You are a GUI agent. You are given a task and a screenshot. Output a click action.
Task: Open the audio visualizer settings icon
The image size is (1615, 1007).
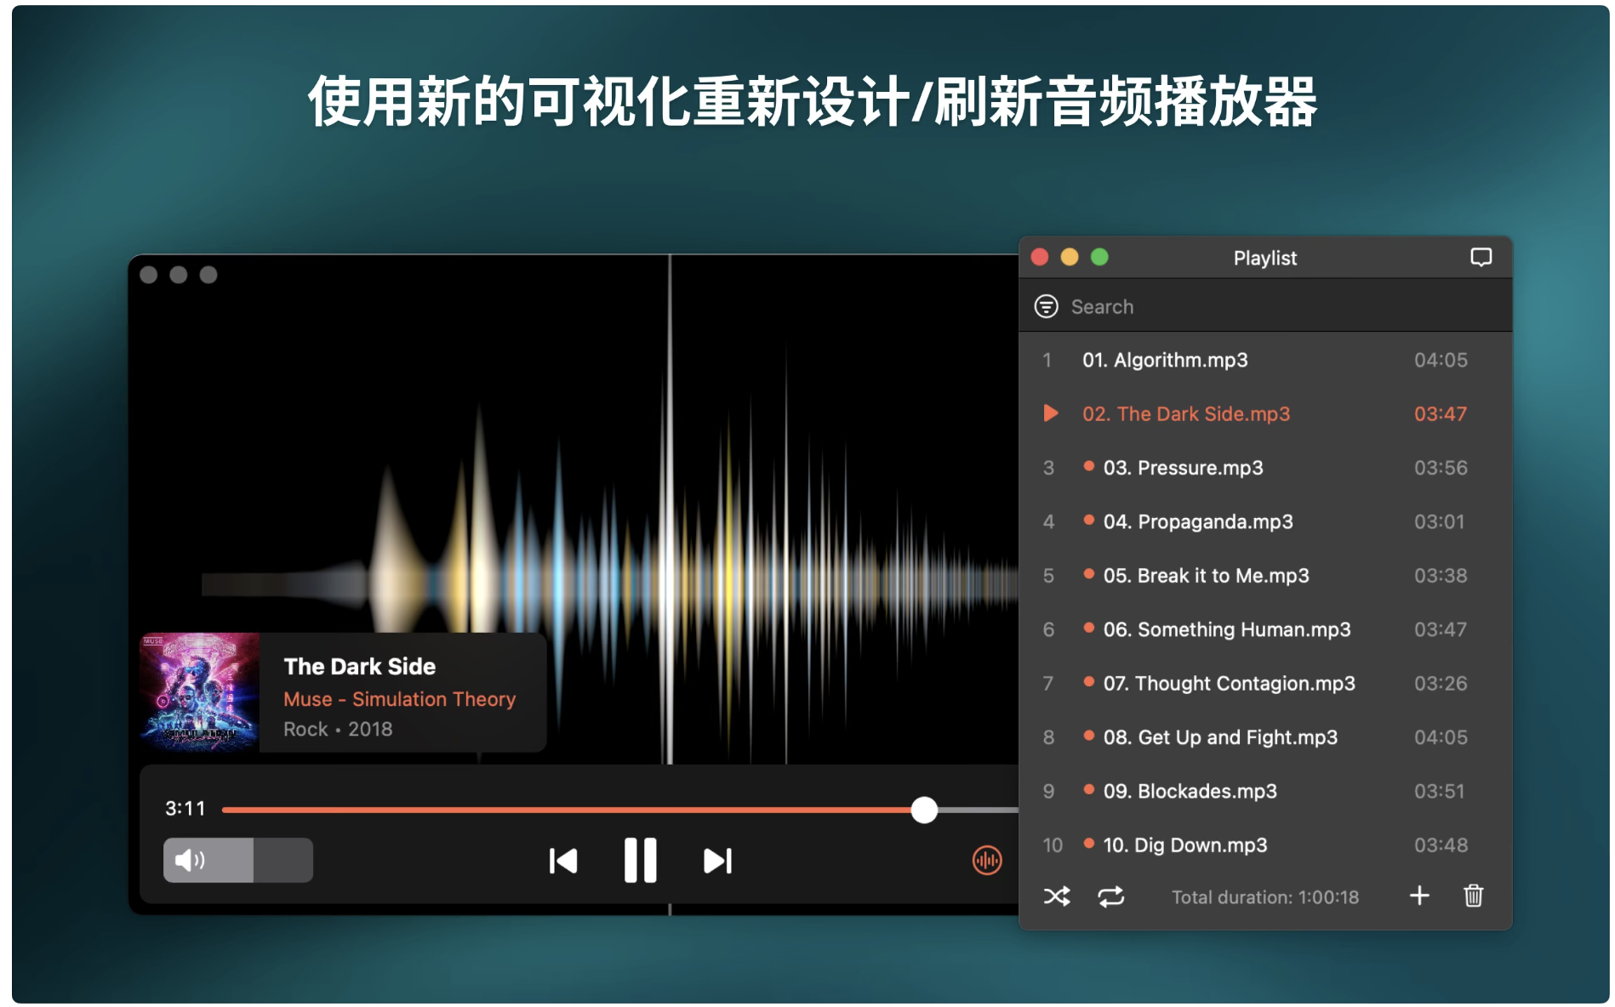point(986,861)
